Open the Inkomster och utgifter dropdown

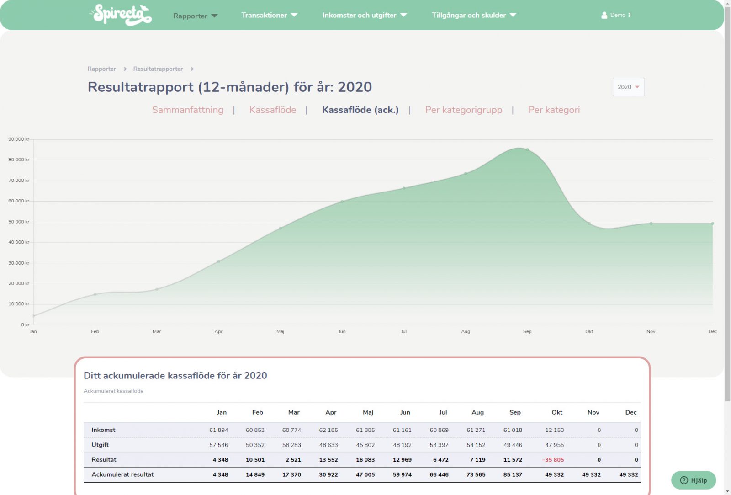click(364, 15)
